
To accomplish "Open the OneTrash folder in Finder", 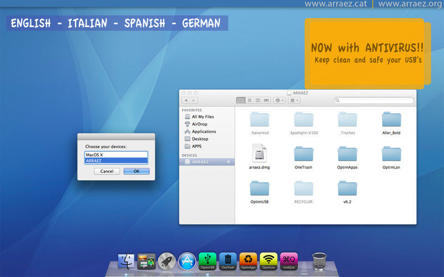I will pos(304,158).
